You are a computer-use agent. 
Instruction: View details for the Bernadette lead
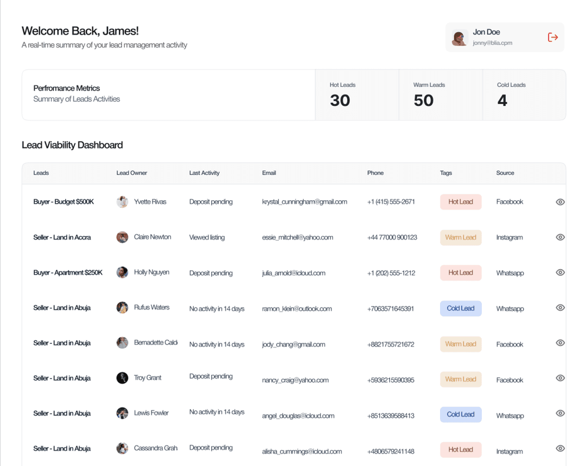click(560, 343)
